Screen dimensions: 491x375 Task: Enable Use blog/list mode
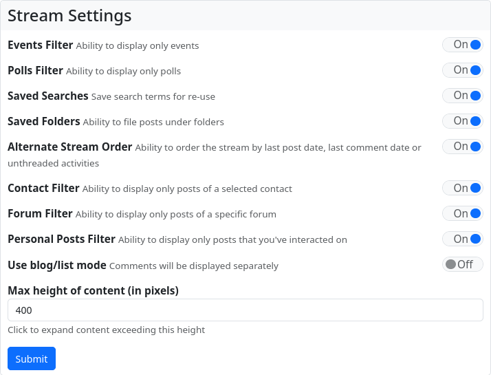coord(462,265)
